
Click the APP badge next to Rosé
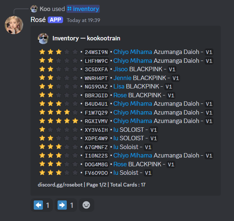[x=55, y=20]
